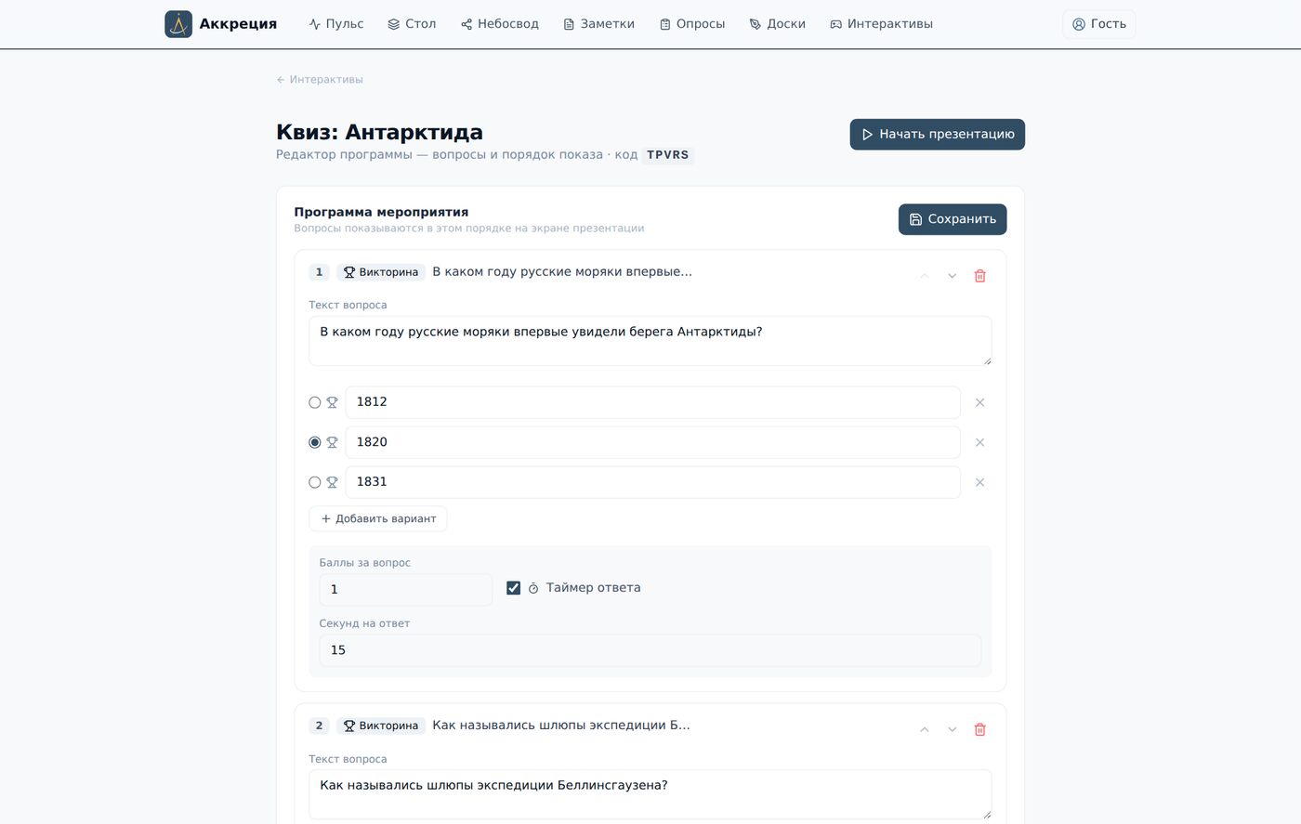Delete question 1 with the trash icon
Viewport: 1301px width, 824px height.
979,276
